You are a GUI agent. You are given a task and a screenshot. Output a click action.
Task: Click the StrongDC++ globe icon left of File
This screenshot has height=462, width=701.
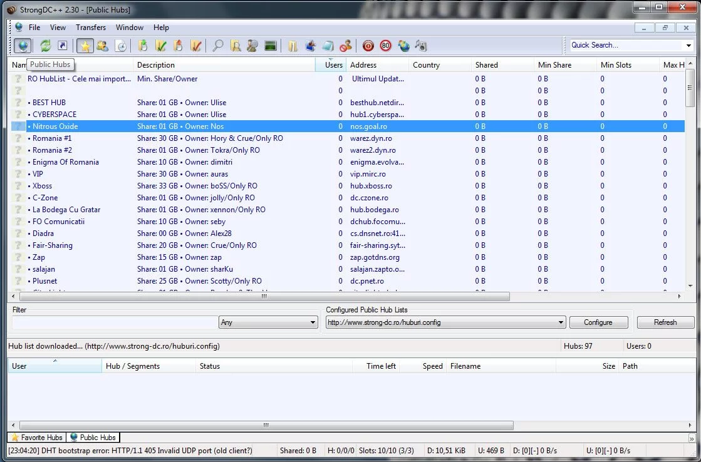pos(19,28)
